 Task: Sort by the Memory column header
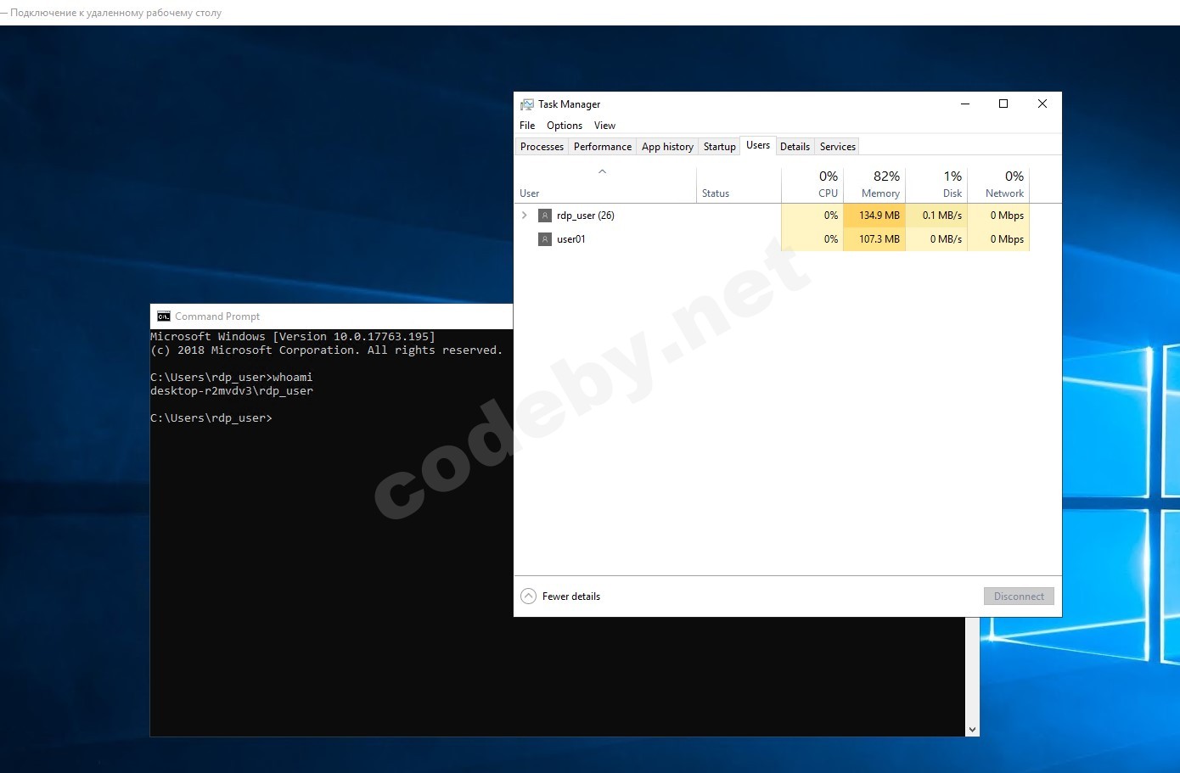874,185
